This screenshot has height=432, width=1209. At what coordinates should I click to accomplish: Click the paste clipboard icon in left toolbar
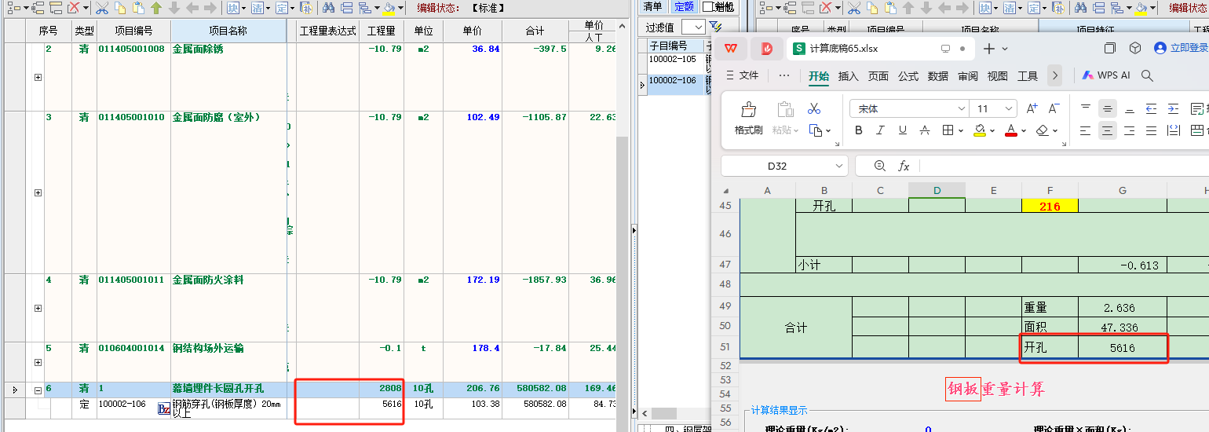[138, 8]
